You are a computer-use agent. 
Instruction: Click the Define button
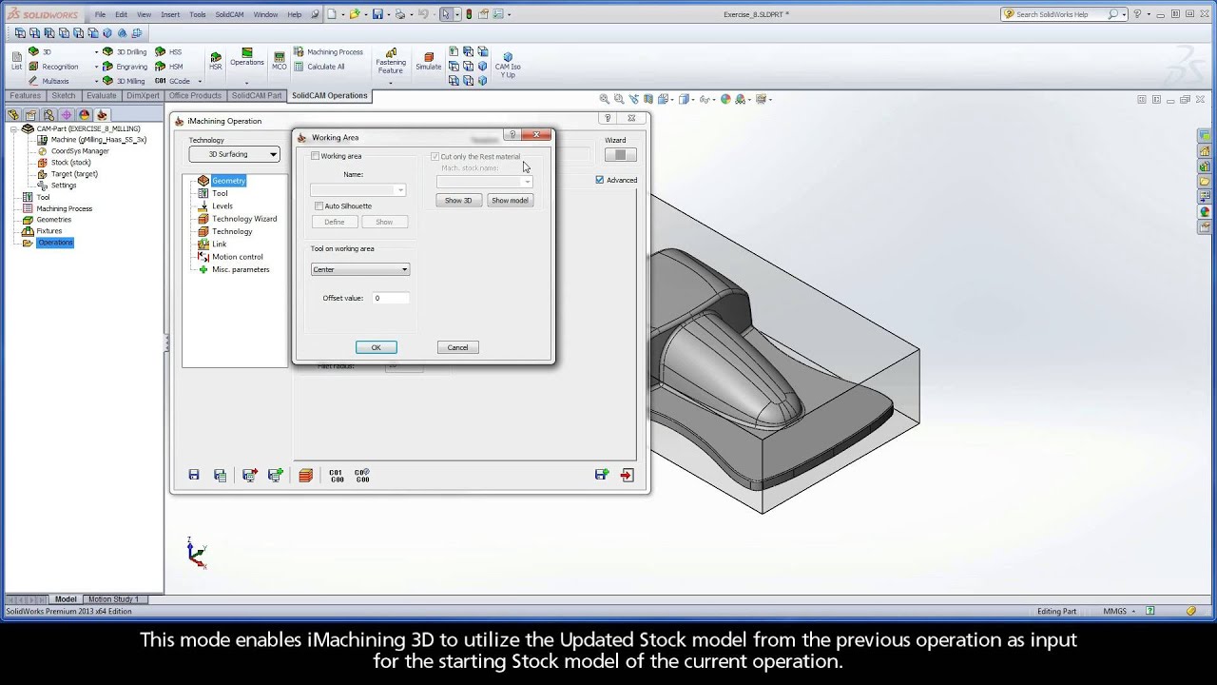coord(335,222)
